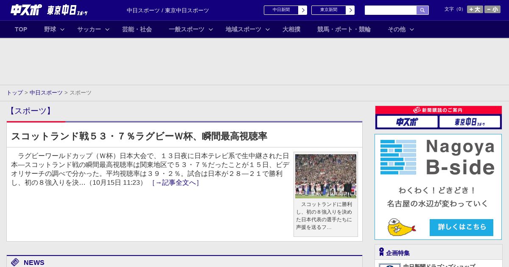Click the 【スポーツ】 section heading
The width and height of the screenshot is (509, 267).
(x=30, y=111)
